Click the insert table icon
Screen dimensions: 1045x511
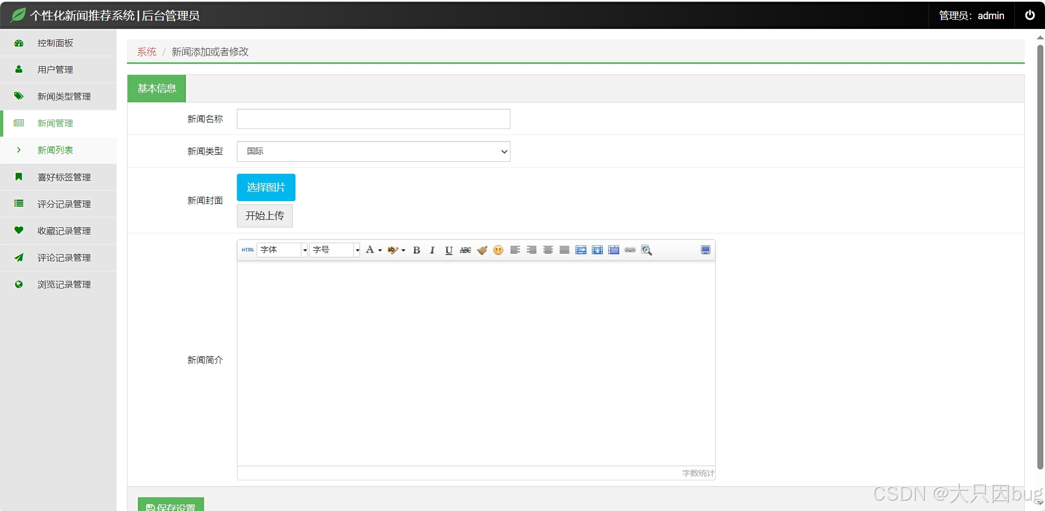coord(613,250)
